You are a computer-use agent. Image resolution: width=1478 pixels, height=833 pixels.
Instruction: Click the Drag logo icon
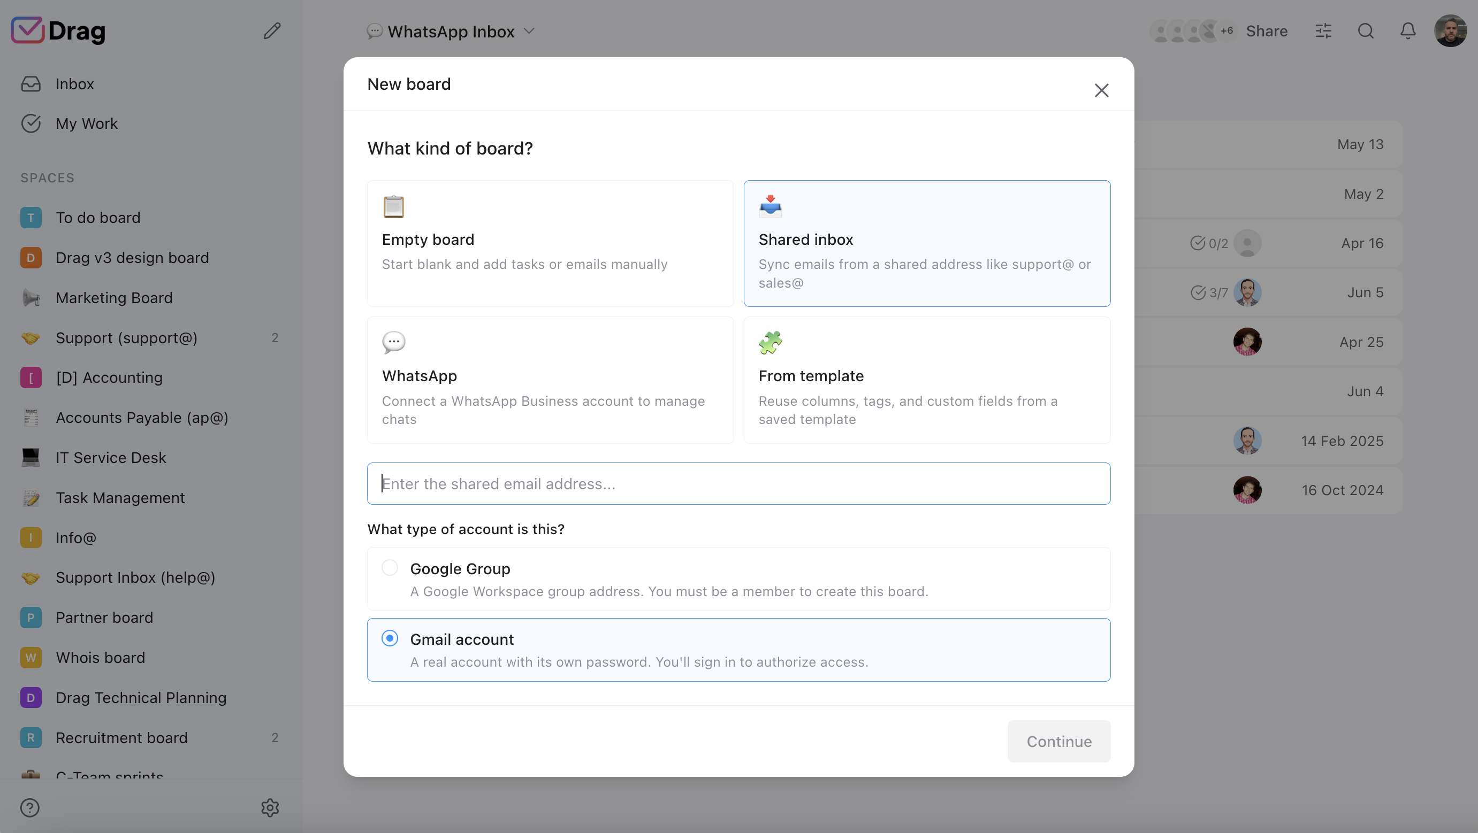tap(27, 30)
